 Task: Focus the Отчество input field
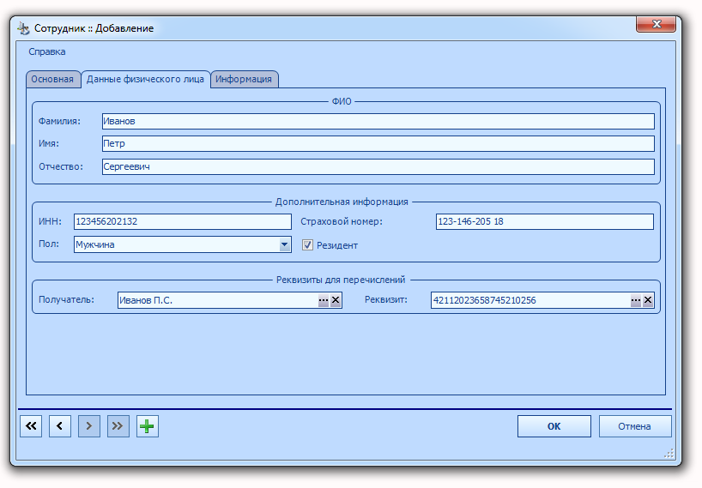(378, 166)
